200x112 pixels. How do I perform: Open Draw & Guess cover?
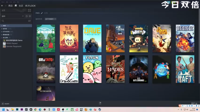point(69,69)
